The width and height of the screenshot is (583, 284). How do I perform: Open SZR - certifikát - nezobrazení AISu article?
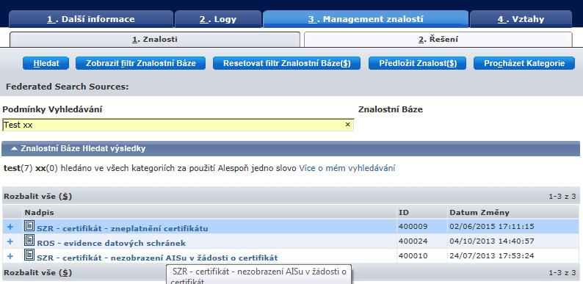pyautogui.click(x=157, y=258)
